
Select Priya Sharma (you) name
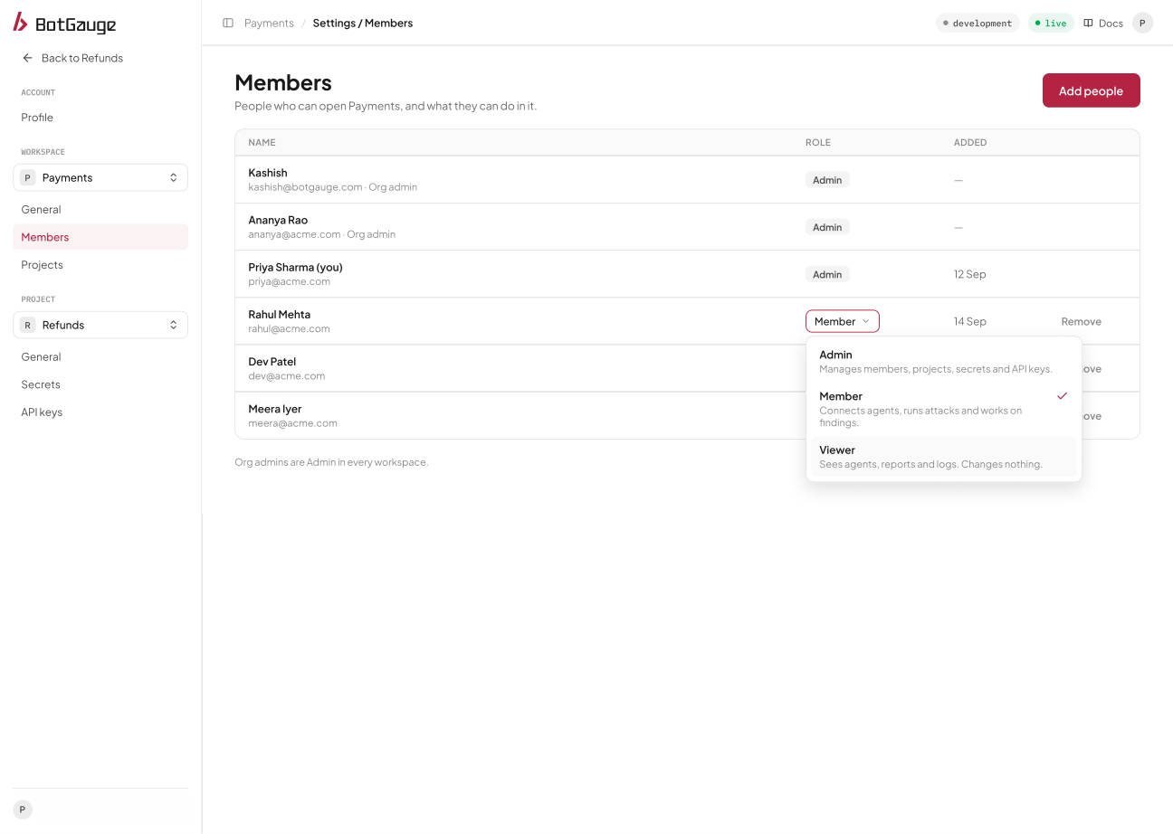click(x=295, y=267)
